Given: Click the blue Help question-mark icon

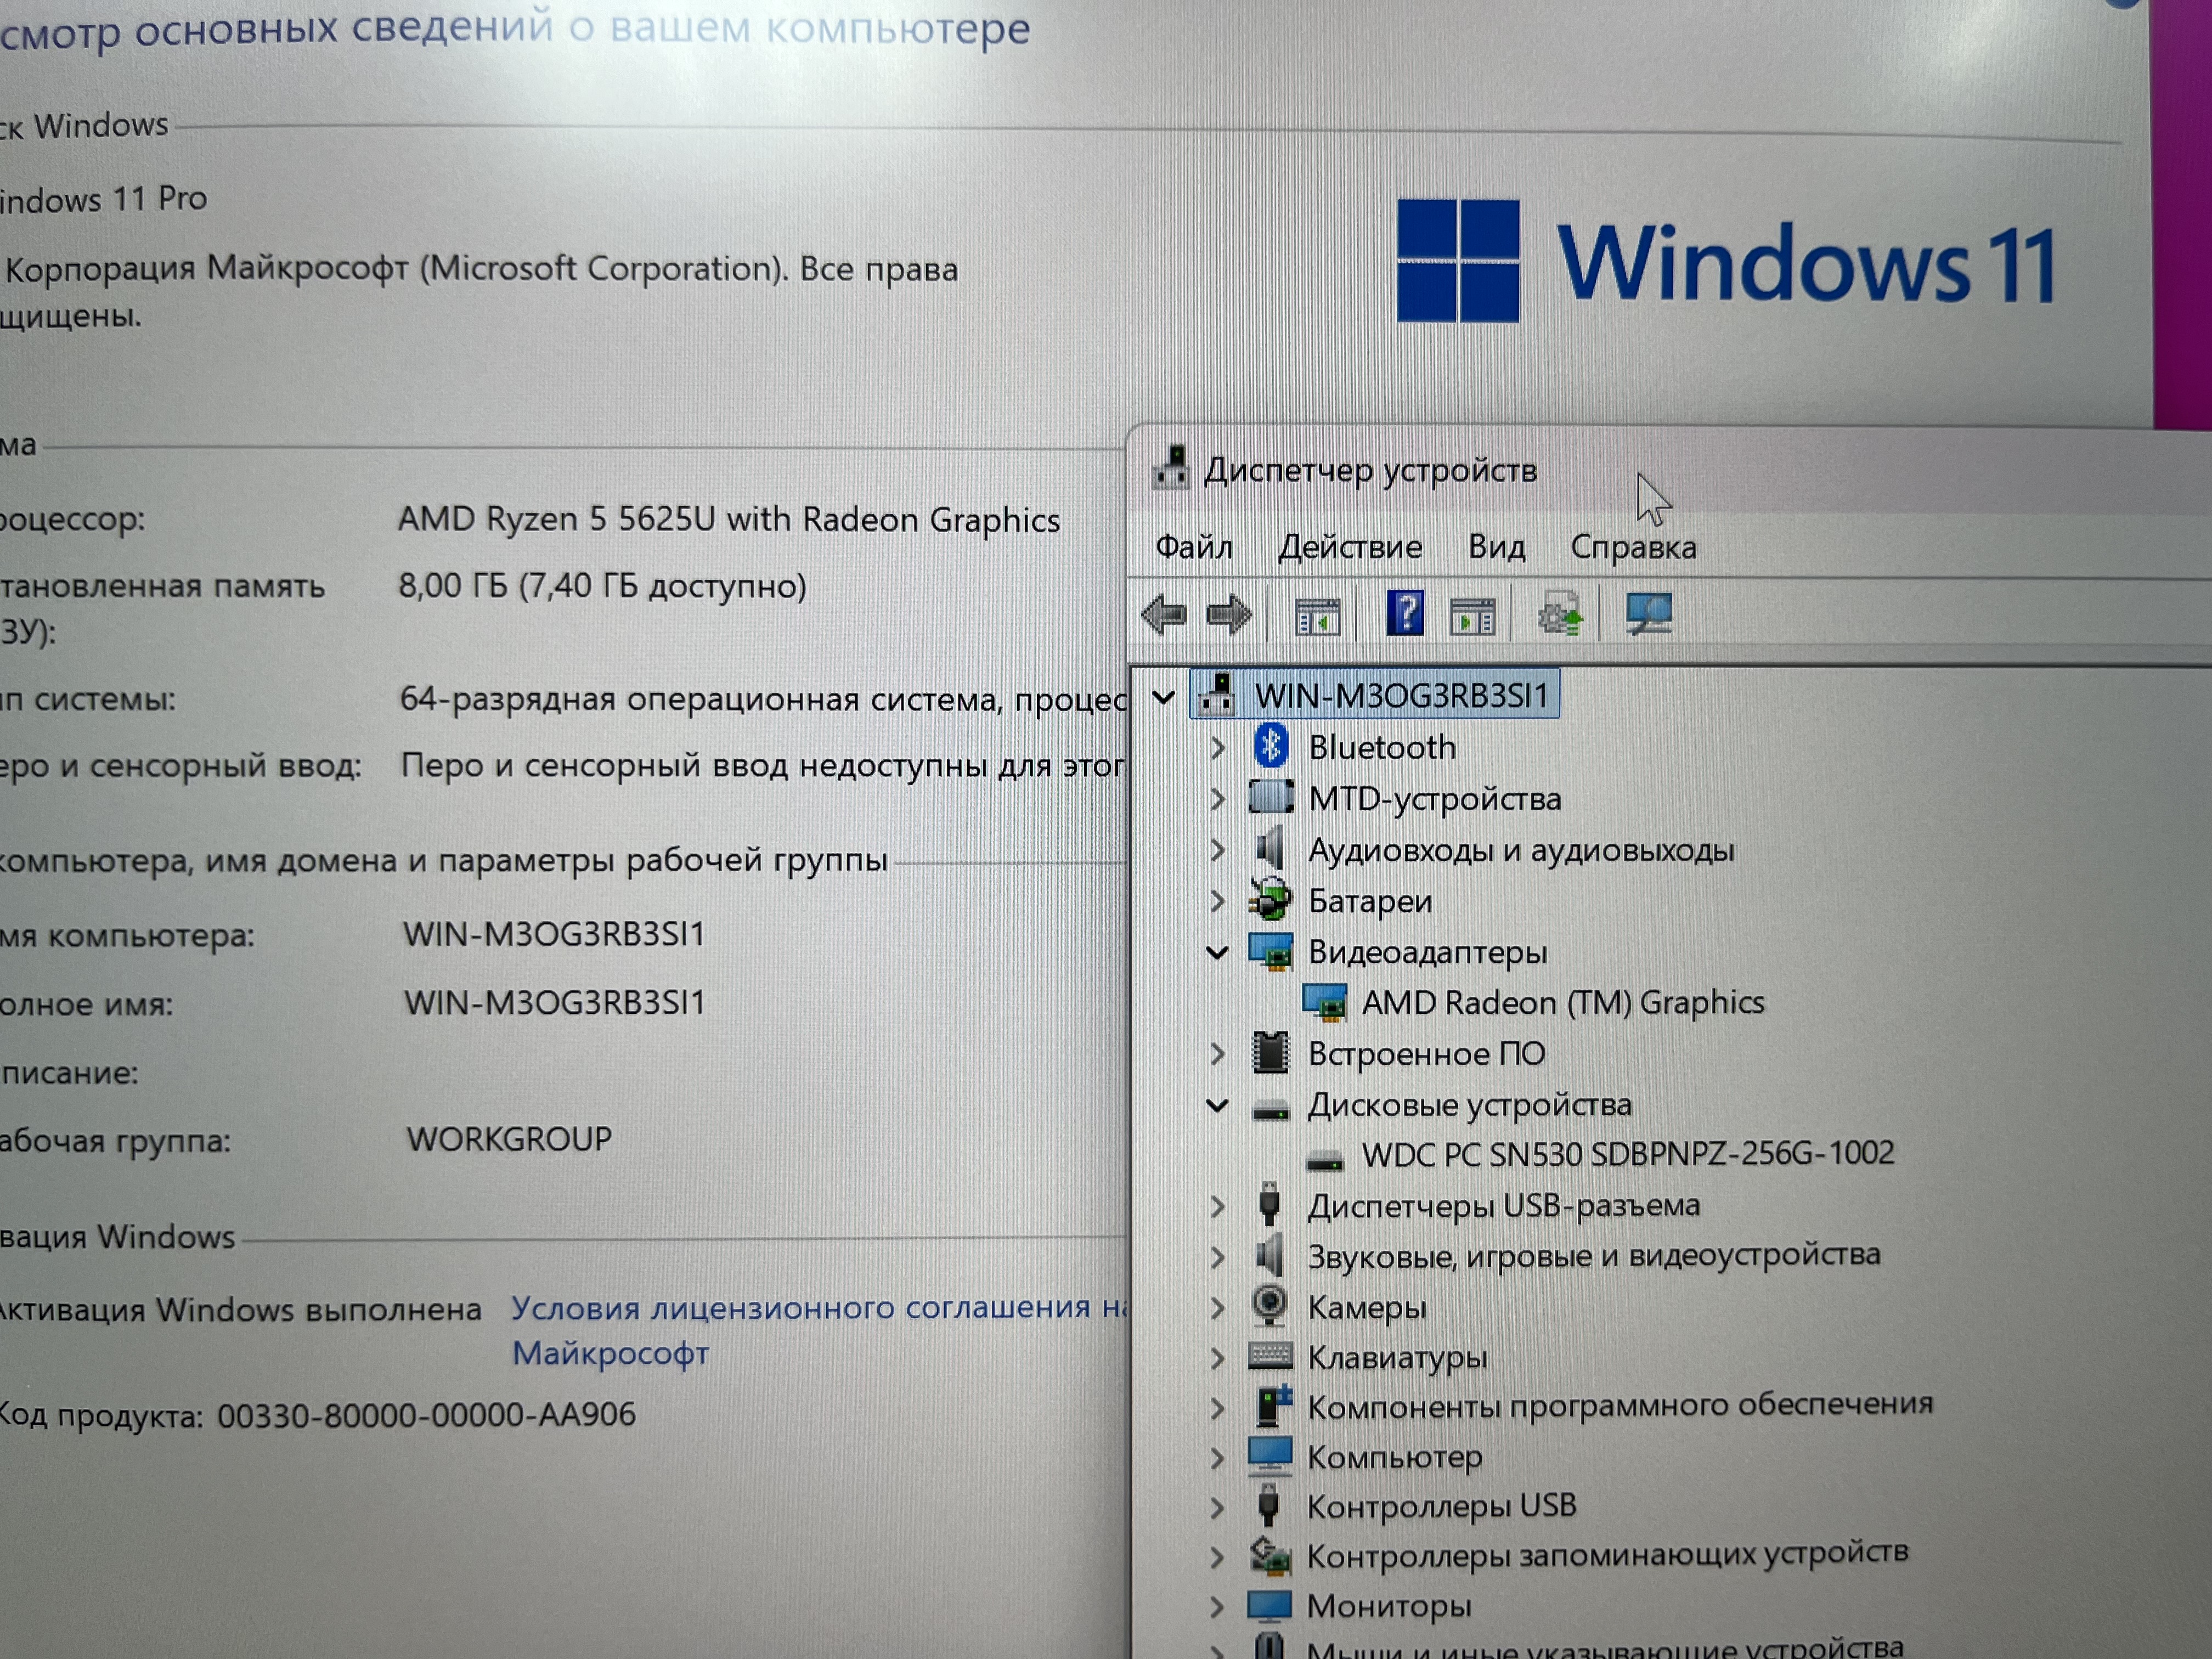Looking at the screenshot, I should tap(1404, 613).
